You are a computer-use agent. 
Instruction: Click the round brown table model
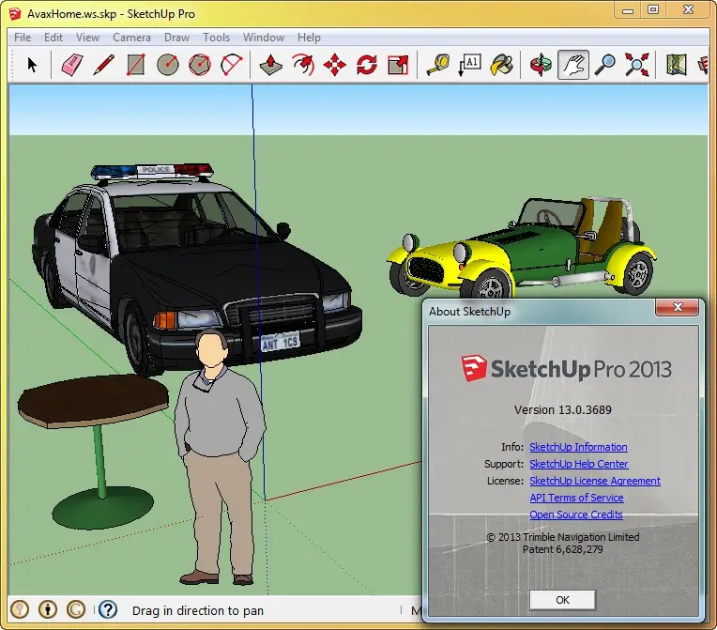pyautogui.click(x=94, y=451)
